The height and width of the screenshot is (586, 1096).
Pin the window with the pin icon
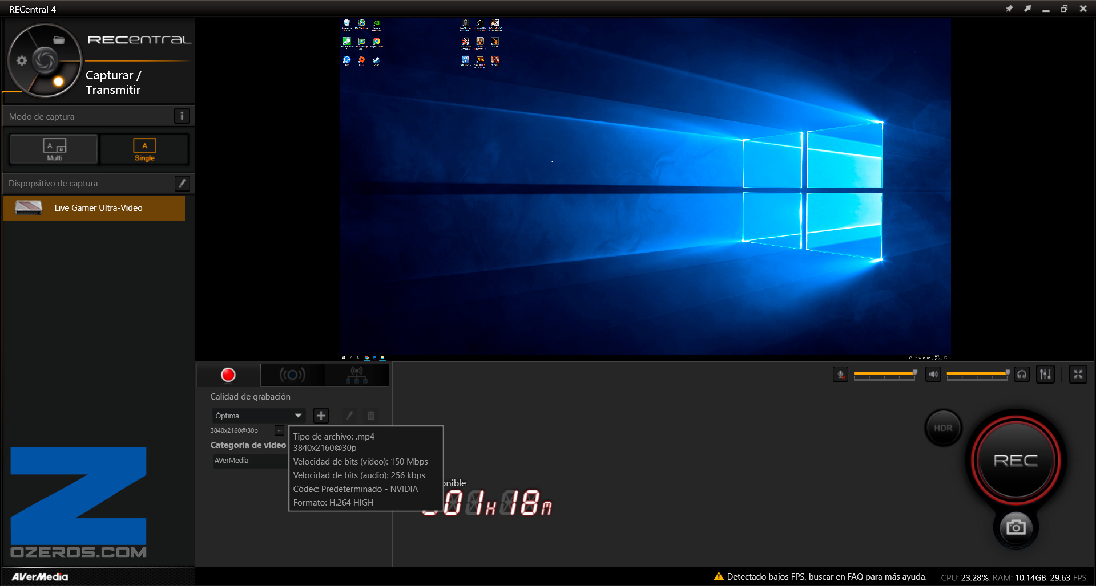click(x=1009, y=9)
